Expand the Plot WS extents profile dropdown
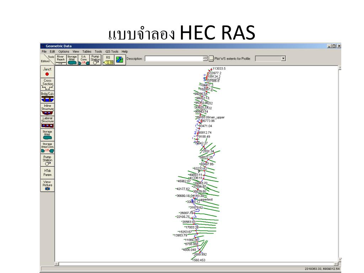The width and height of the screenshot is (364, 273). click(283, 59)
